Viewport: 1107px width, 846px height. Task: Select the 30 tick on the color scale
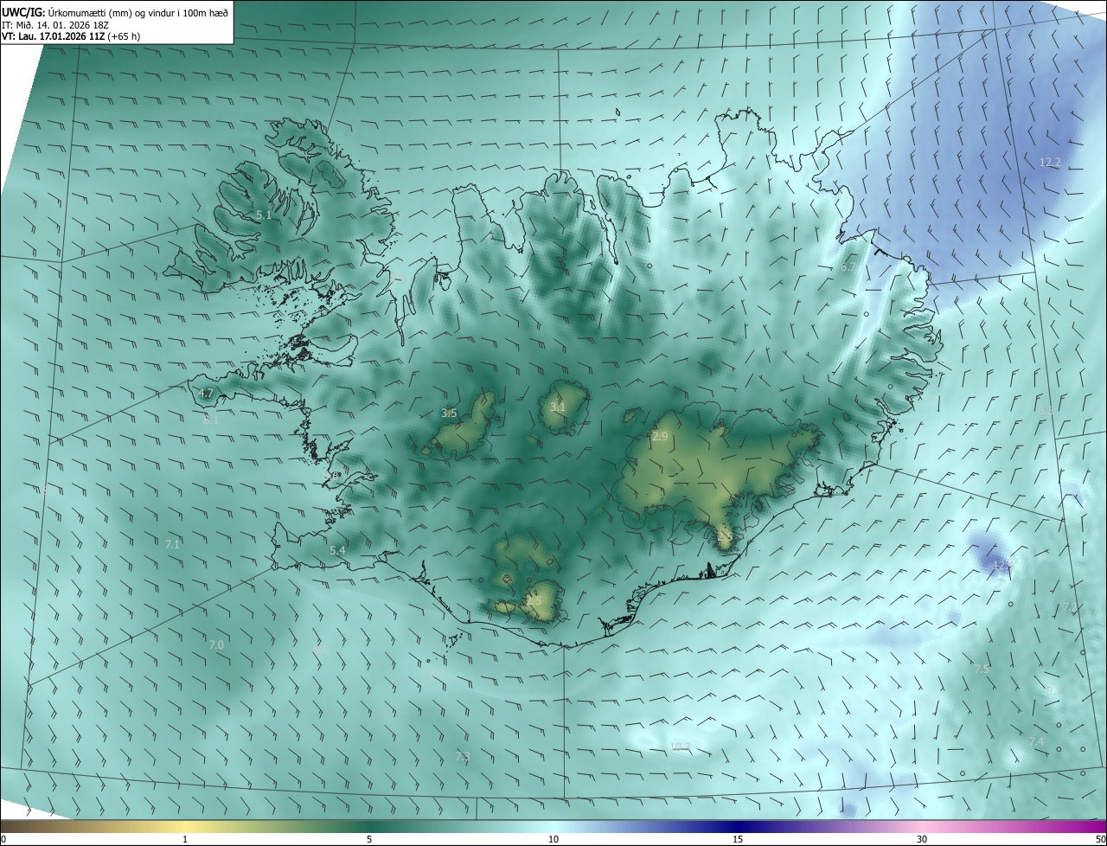coord(922,840)
